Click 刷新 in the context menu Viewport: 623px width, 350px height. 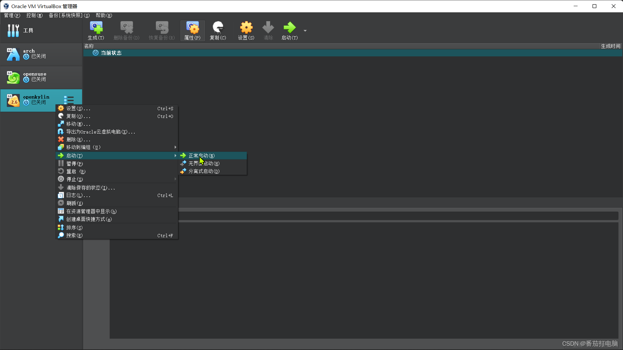(117, 203)
